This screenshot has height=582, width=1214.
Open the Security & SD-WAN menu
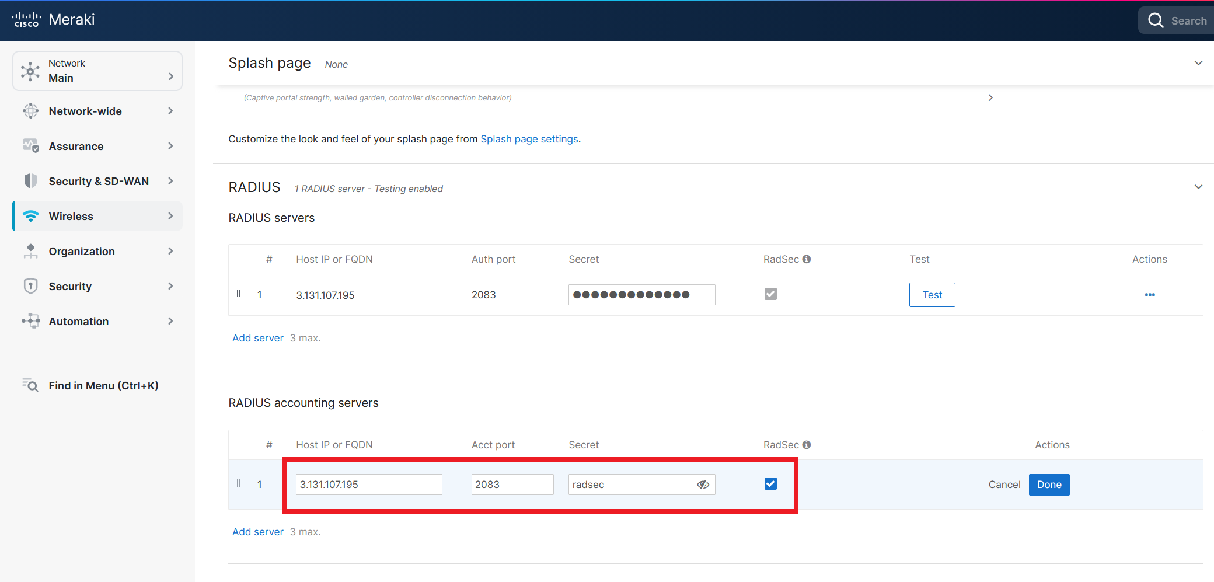click(x=97, y=181)
